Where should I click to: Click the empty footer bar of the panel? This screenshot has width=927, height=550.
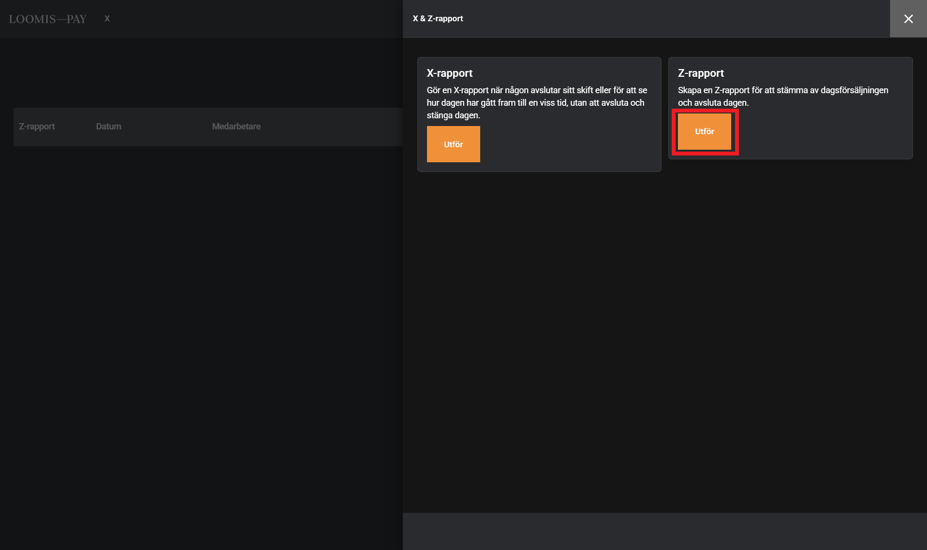pos(664,531)
